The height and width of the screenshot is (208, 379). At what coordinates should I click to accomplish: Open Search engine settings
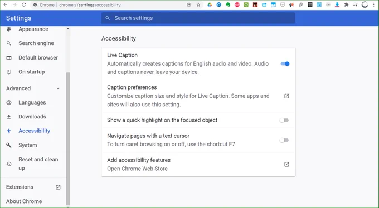36,43
